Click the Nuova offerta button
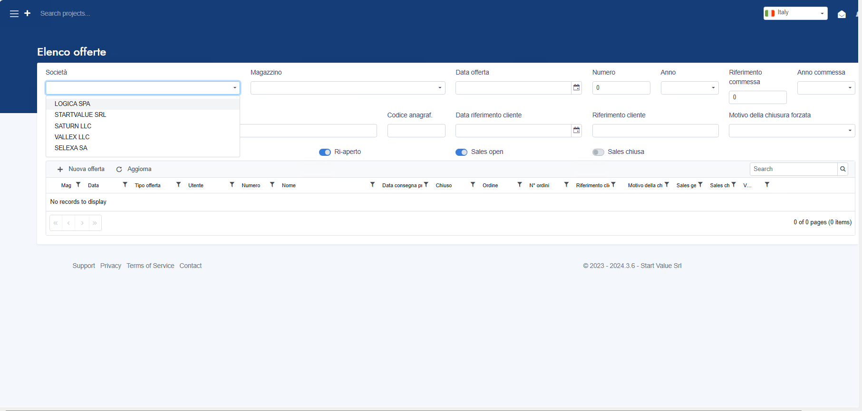 [x=81, y=169]
